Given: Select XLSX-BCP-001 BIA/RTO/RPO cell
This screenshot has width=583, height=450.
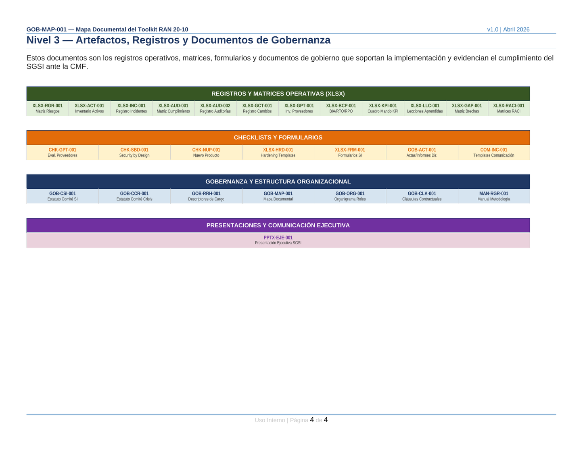Looking at the screenshot, I should pyautogui.click(x=341, y=108).
